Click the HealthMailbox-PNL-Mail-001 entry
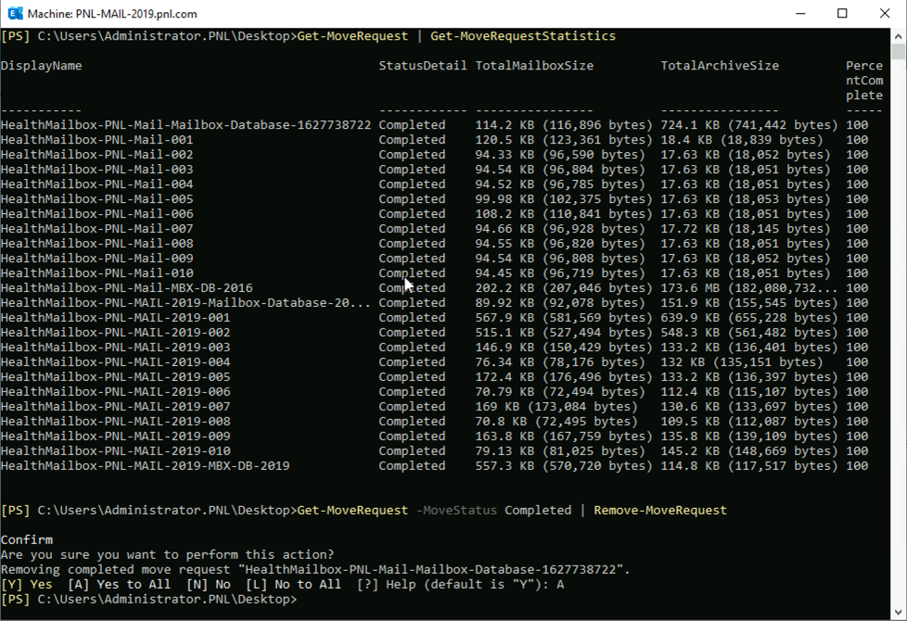 [97, 140]
